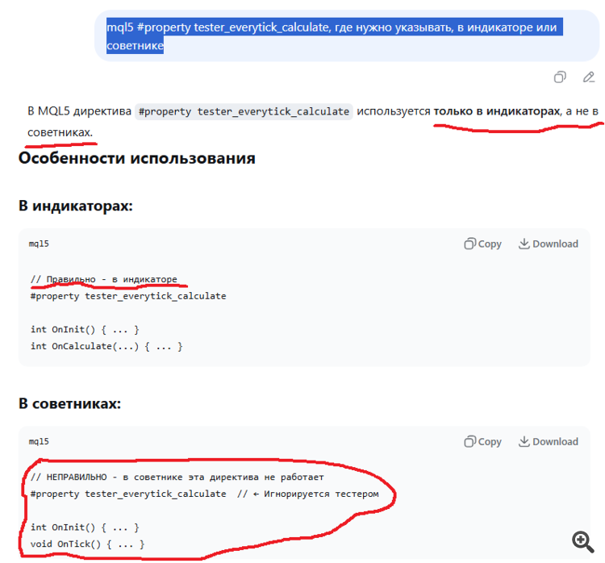Viewport: 605px width, 563px height.
Task: Click the magnifier zoom-in icon
Action: (x=582, y=541)
